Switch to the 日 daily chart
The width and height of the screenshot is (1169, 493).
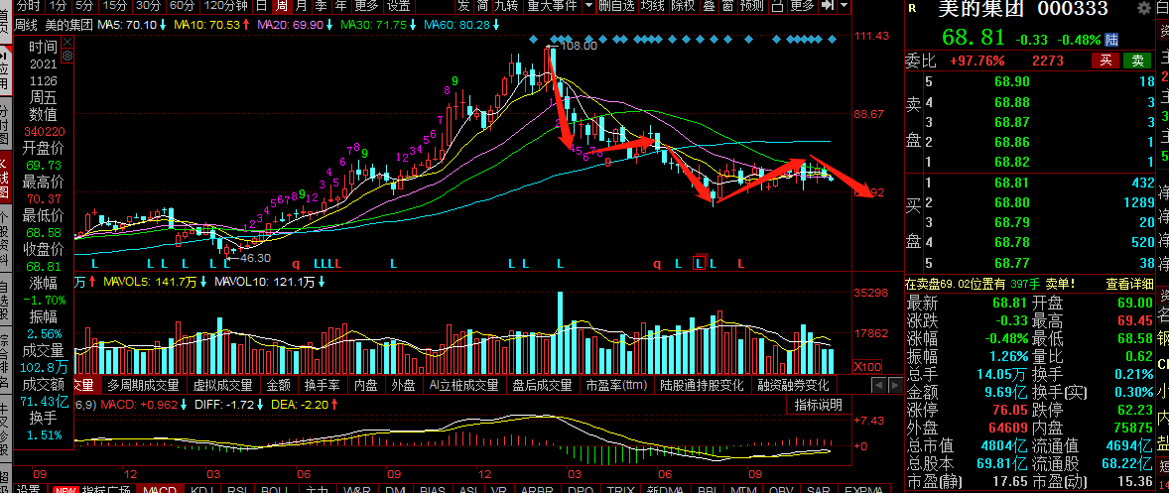coord(261,6)
